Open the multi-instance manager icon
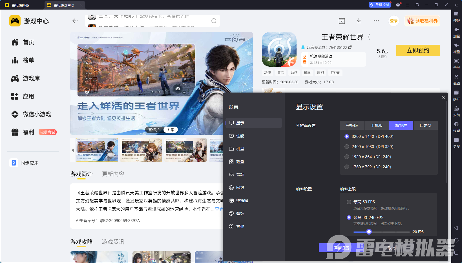 coord(456,93)
